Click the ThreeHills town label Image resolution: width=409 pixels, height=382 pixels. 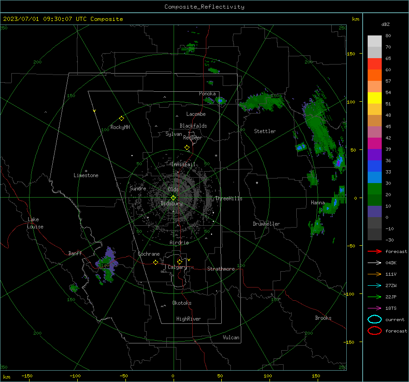point(229,198)
